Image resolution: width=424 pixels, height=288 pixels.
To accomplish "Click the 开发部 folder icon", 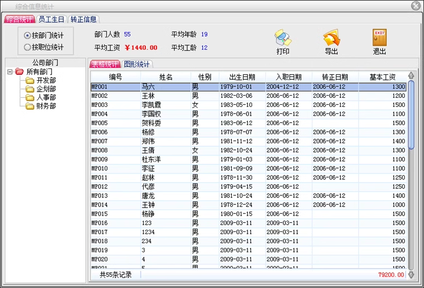I will pyautogui.click(x=30, y=80).
